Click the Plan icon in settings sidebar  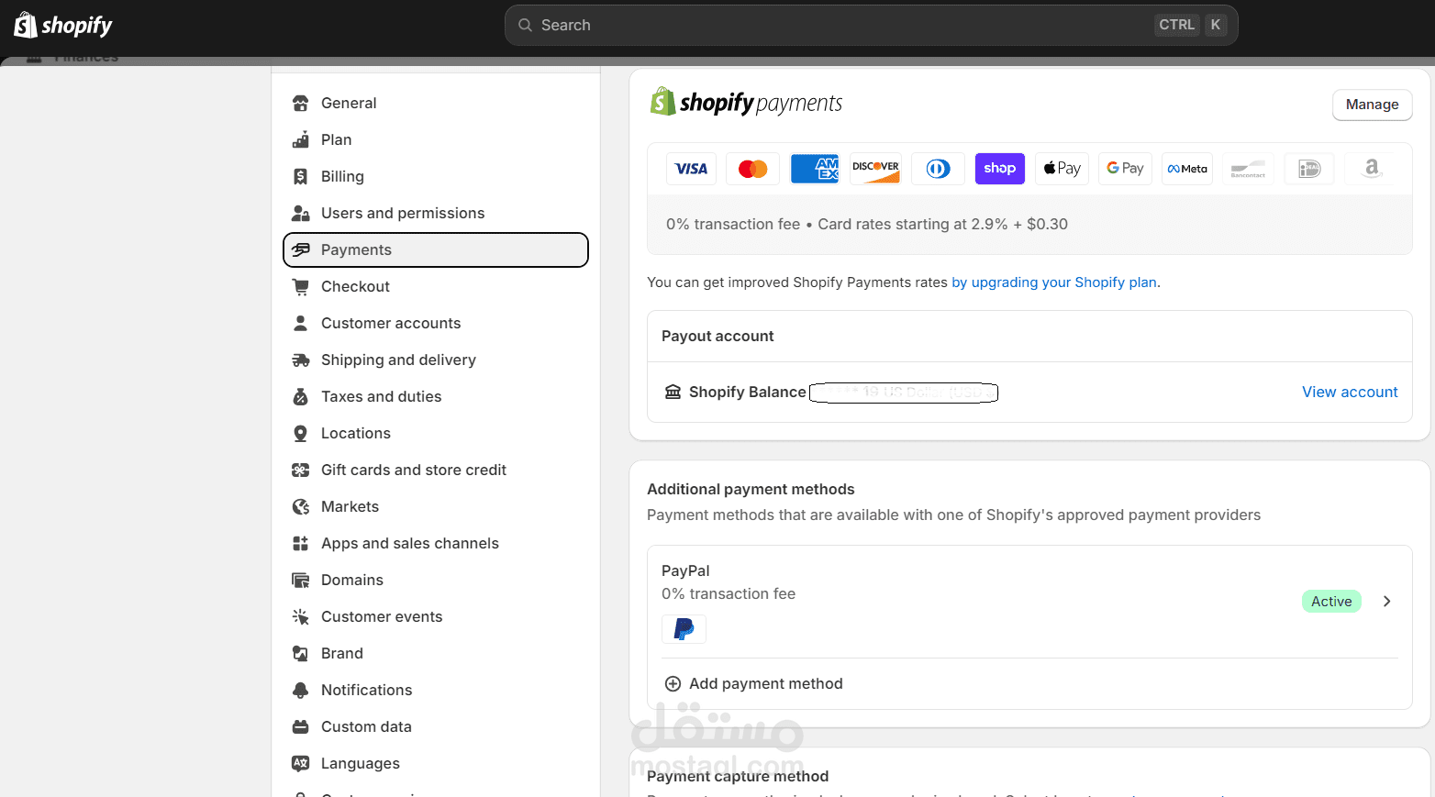click(300, 139)
